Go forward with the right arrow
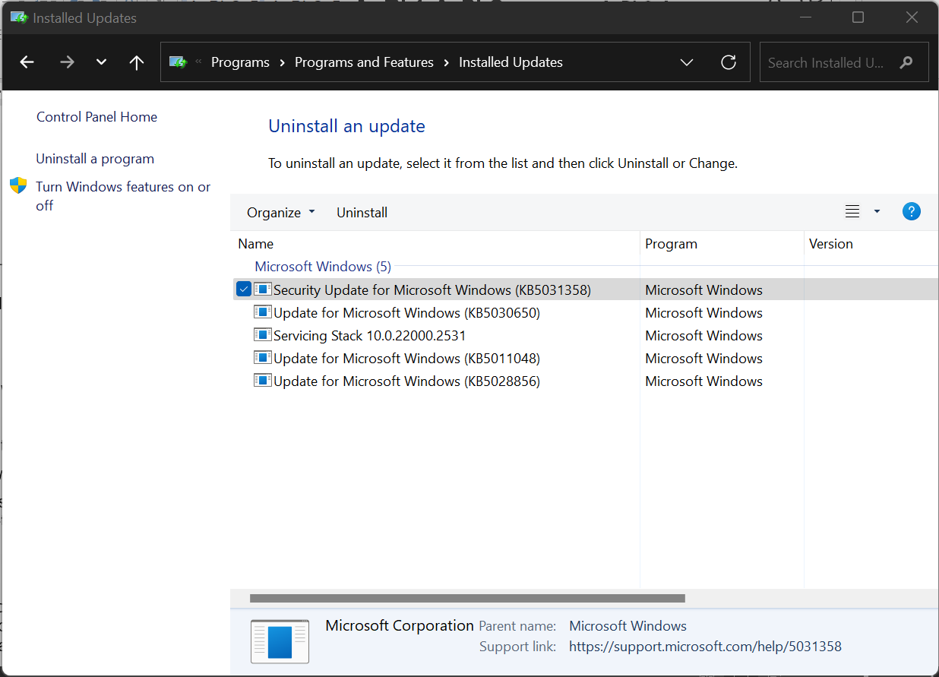This screenshot has width=939, height=677. (x=67, y=62)
